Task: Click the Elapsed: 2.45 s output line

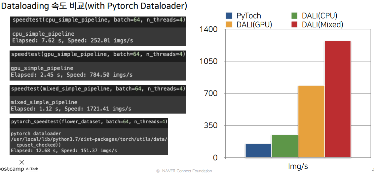Action: (x=72, y=75)
